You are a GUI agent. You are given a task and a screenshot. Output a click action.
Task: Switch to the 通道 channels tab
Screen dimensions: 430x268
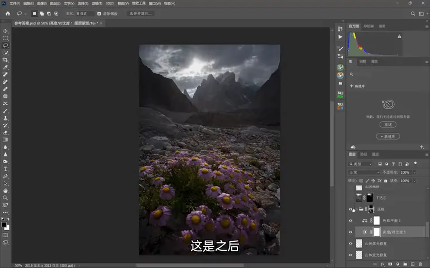pyautogui.click(x=375, y=154)
